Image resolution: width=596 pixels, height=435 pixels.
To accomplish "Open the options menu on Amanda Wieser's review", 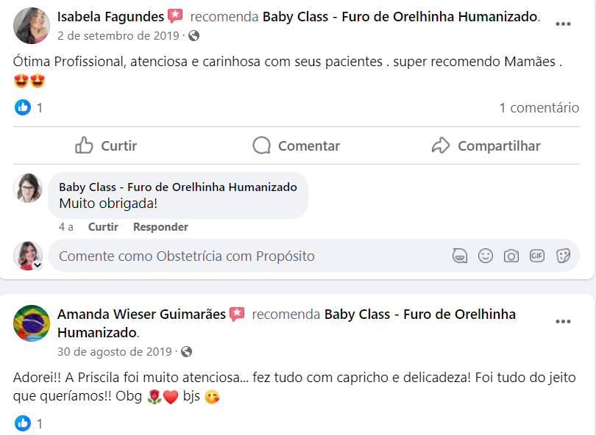I will pyautogui.click(x=563, y=322).
